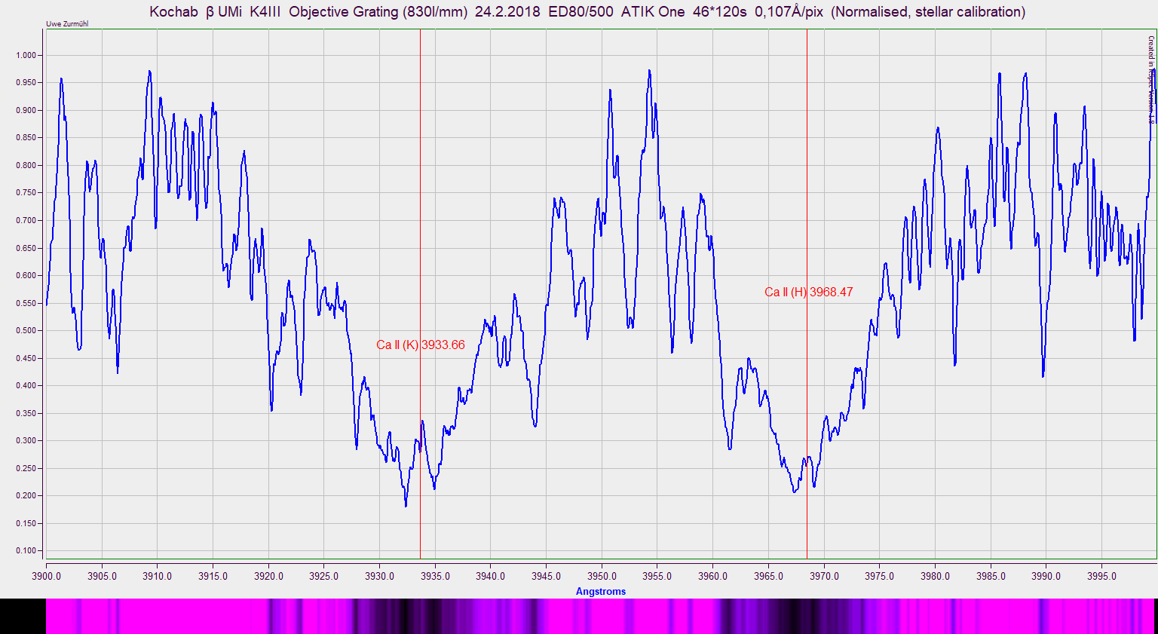The width and height of the screenshot is (1158, 634).
Task: Select the red Ca II (H) vertical marker line
Action: 807,151
